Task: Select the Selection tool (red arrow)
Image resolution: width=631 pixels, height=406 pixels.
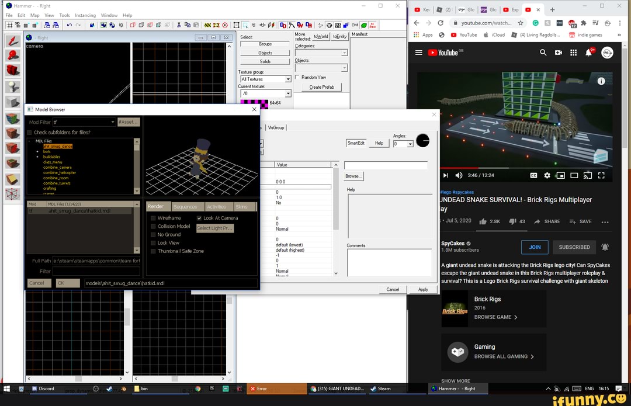Action: 13,41
